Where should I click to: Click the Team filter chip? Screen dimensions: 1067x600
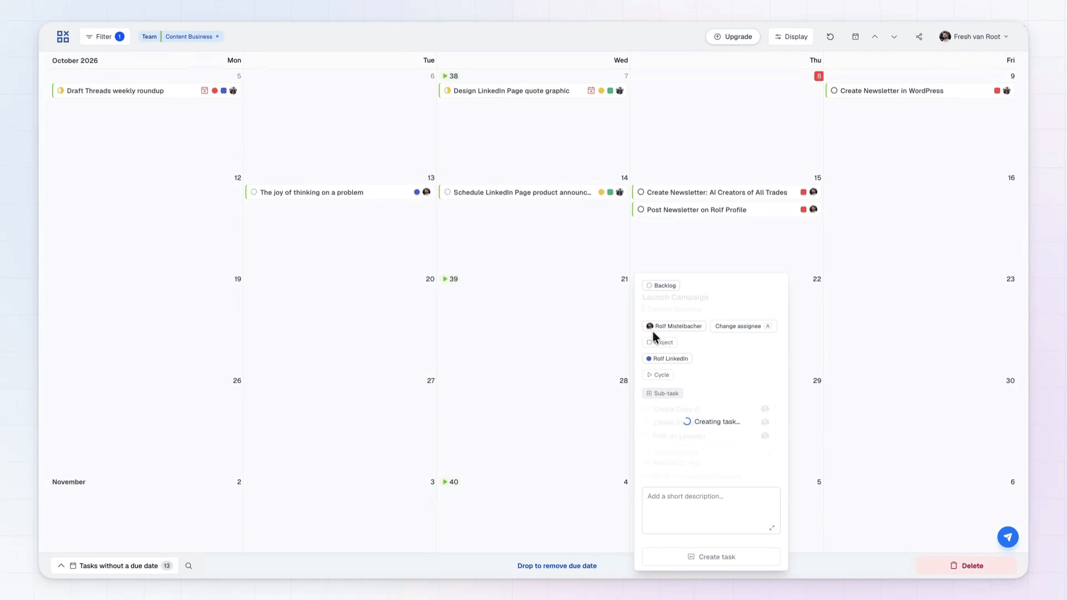click(149, 37)
